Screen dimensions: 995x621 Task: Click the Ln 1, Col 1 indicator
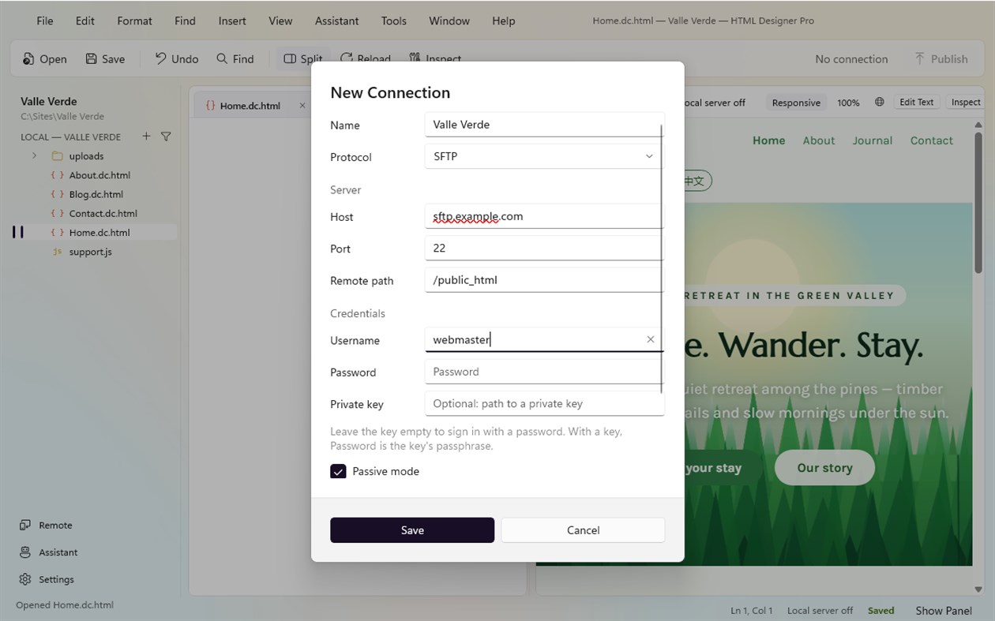click(x=751, y=611)
